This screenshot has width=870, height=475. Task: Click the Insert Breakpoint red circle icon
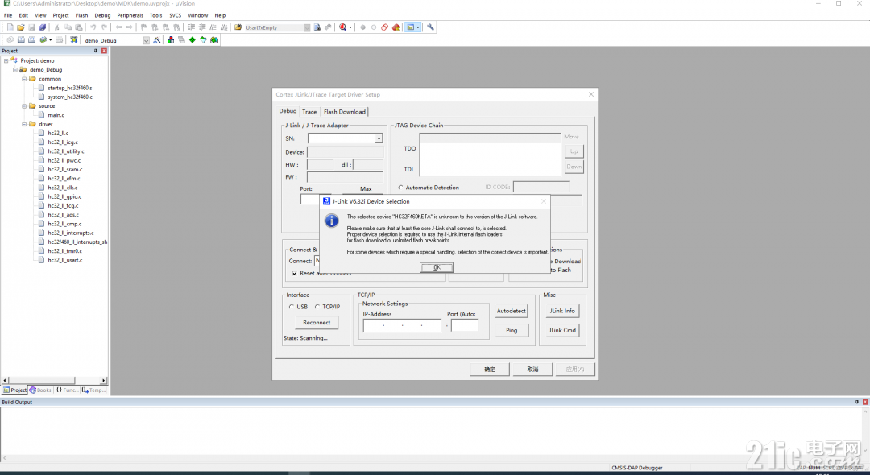(x=362, y=27)
